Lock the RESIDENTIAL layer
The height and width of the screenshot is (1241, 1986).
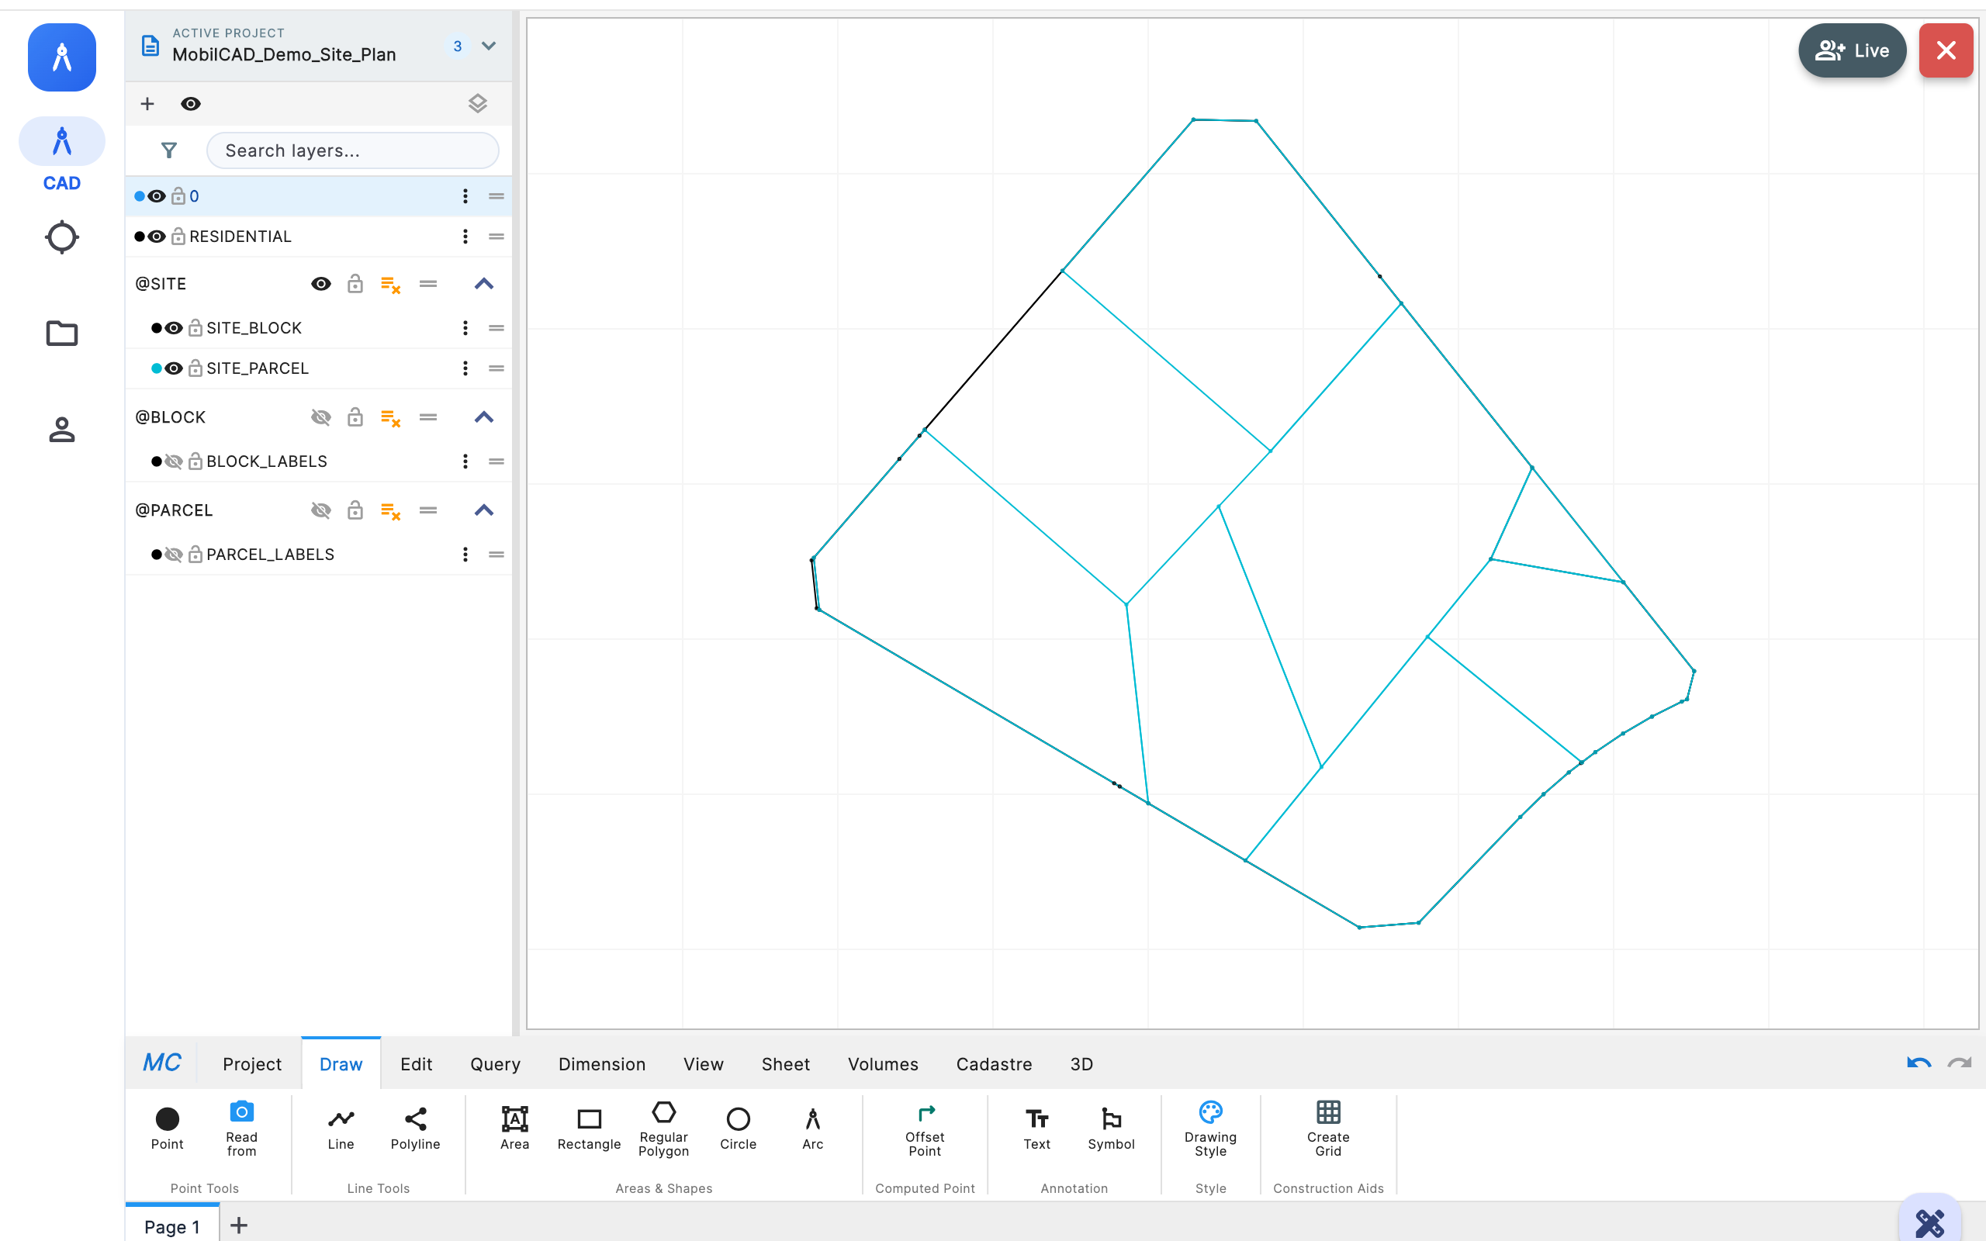(178, 237)
